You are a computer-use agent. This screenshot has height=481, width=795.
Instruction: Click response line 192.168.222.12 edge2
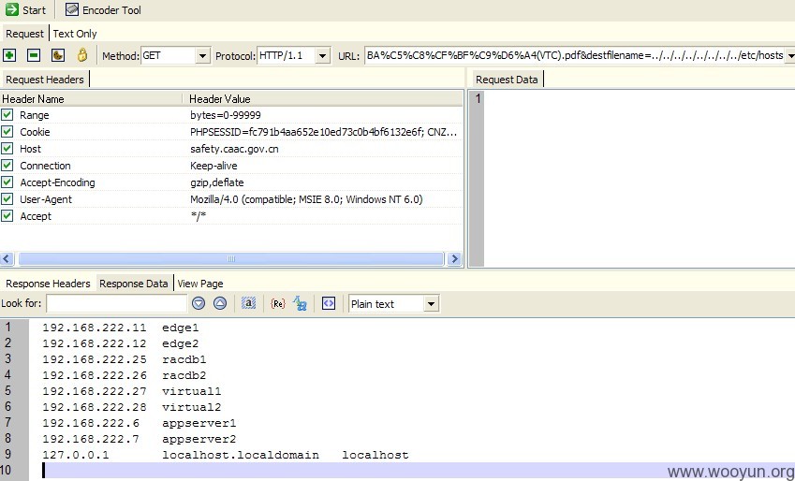[x=120, y=343]
